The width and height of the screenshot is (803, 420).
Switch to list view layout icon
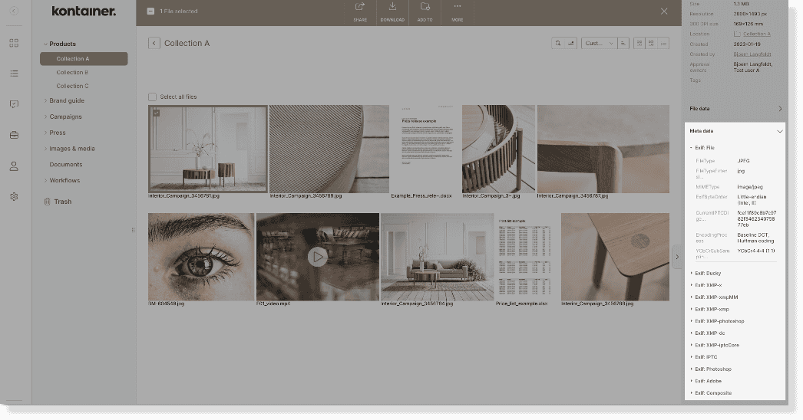663,44
